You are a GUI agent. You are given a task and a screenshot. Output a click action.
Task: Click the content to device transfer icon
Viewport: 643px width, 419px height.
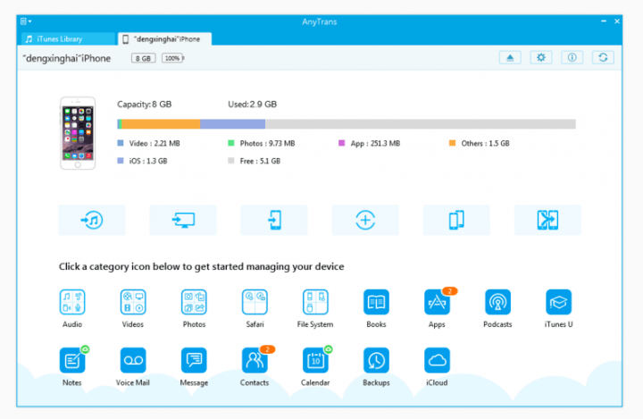click(274, 220)
